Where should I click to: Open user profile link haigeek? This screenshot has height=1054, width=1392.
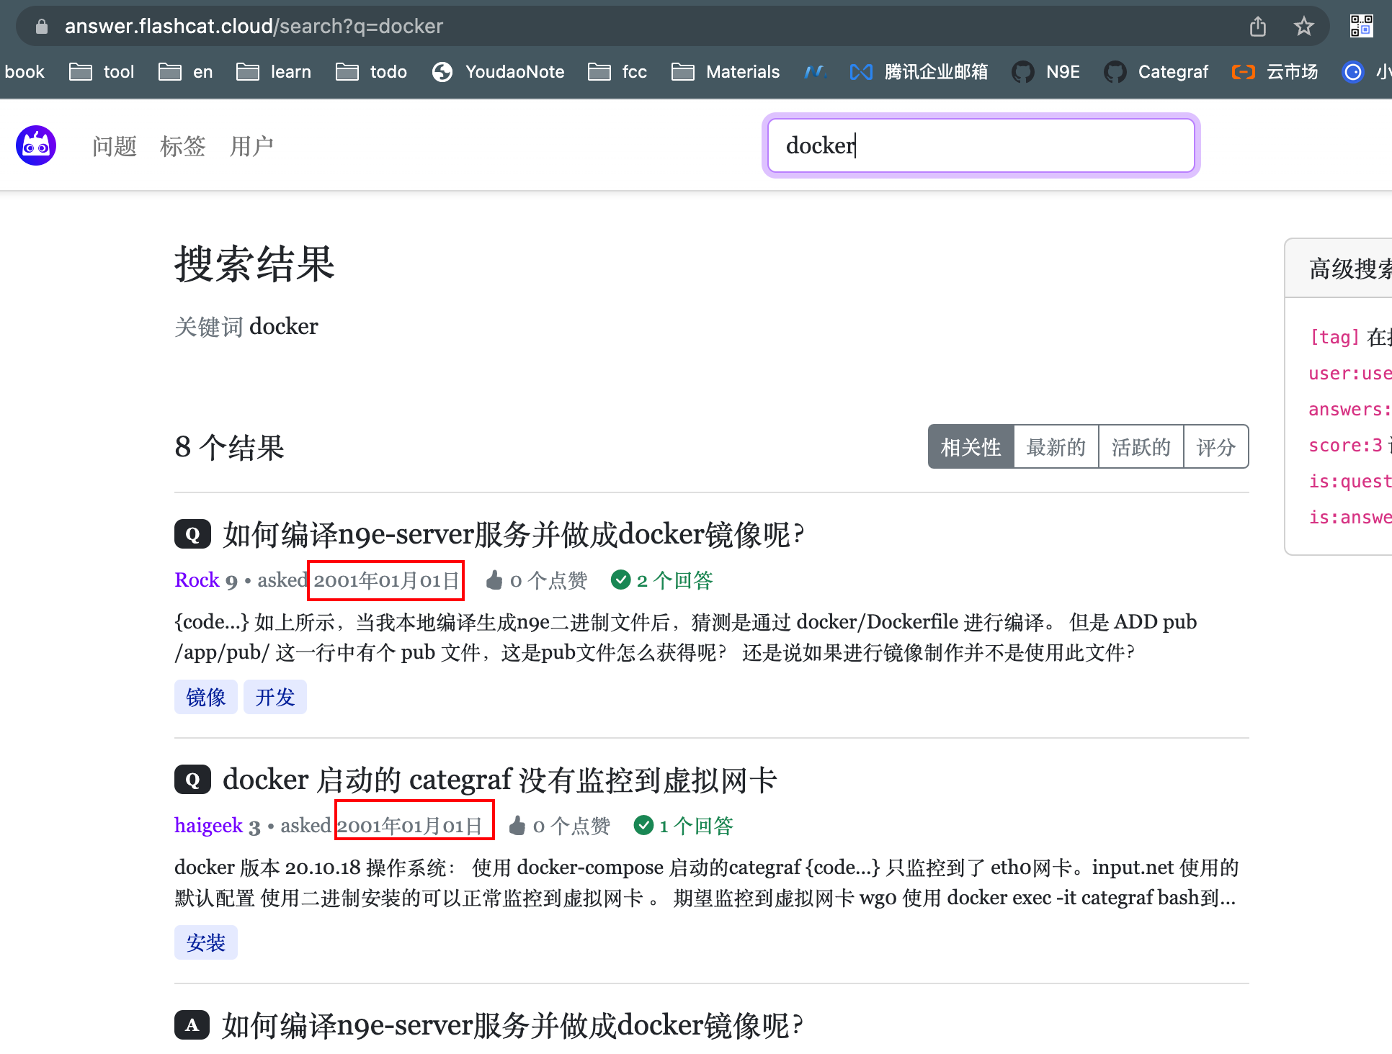coord(208,826)
